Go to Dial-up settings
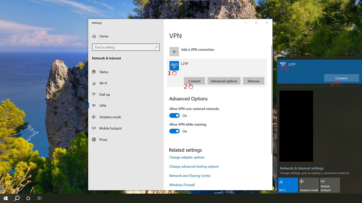 pos(104,94)
